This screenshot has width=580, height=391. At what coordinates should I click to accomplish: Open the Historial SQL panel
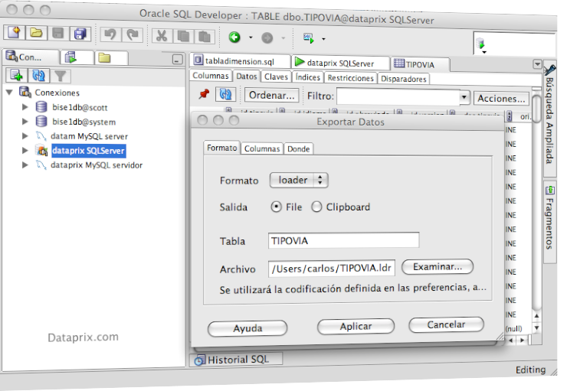pos(236,359)
